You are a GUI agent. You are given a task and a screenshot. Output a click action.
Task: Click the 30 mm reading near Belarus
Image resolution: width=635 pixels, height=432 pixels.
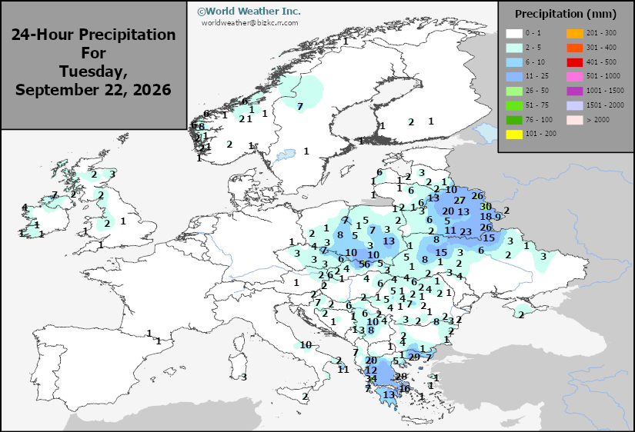coord(486,207)
